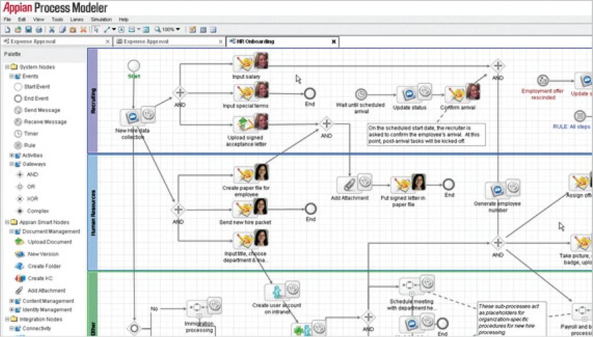This screenshot has height=337, width=593.
Task: Select the Recruiting lane header
Action: pos(93,101)
